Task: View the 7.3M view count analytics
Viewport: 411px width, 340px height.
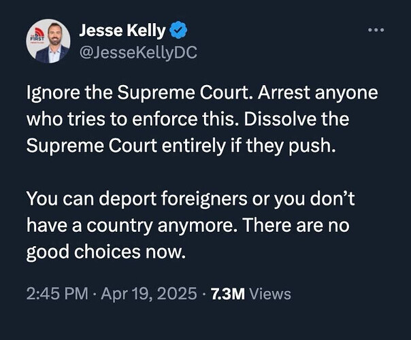Action: pyautogui.click(x=228, y=294)
